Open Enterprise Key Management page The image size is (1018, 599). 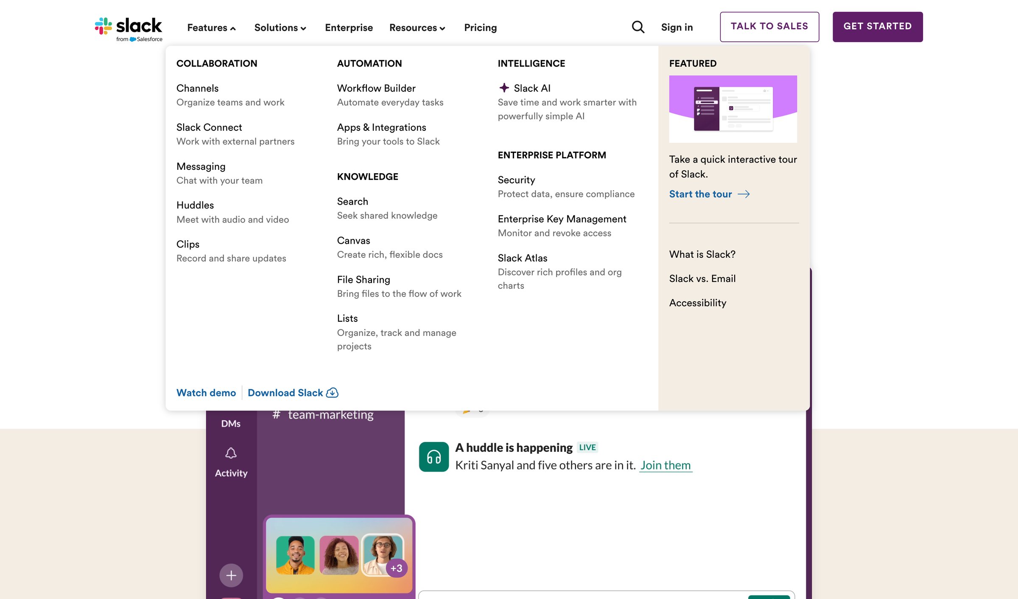(562, 219)
